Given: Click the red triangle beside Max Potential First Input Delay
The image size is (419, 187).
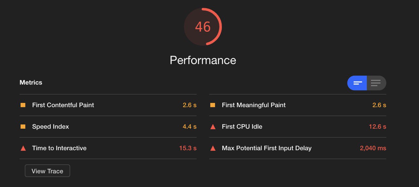Looking at the screenshot, I should click(213, 148).
